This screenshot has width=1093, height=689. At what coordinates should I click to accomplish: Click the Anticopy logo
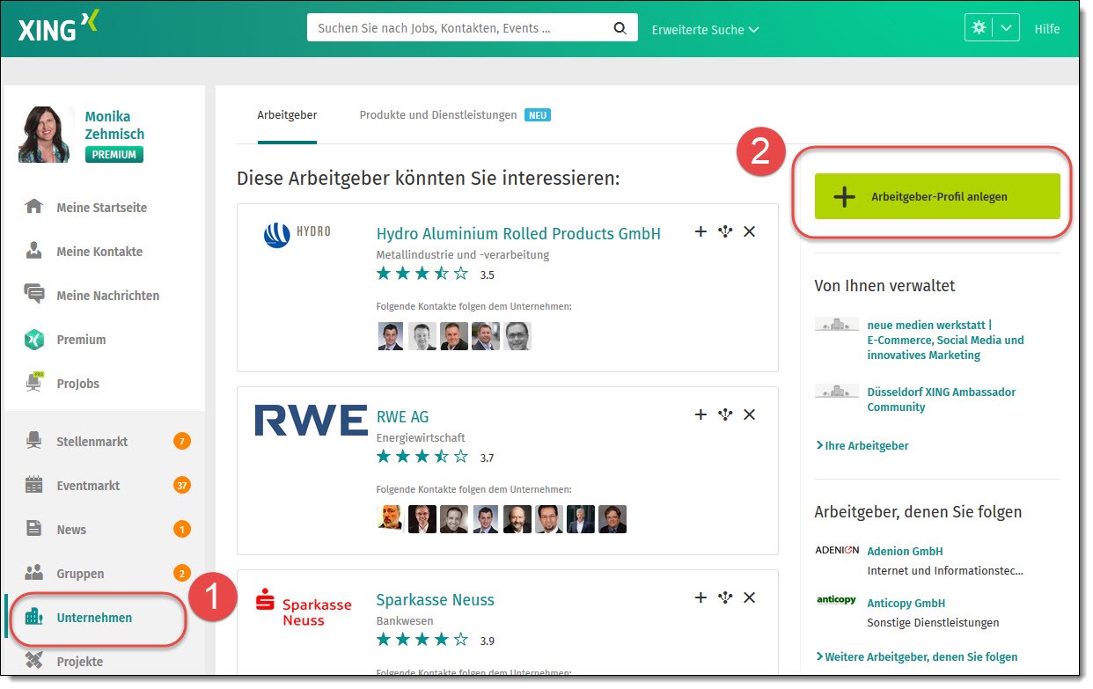coord(836,599)
